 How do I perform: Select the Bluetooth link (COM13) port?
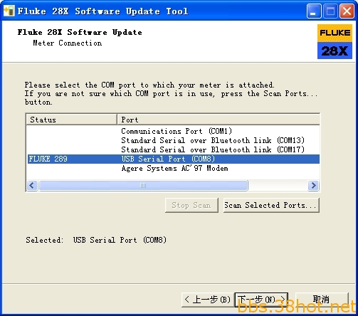(174, 140)
